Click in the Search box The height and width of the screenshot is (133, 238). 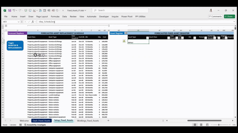coord(120,10)
